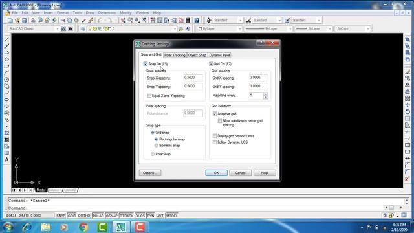Select the PolarSnap radio button
The image size is (414, 233).
coord(153,154)
